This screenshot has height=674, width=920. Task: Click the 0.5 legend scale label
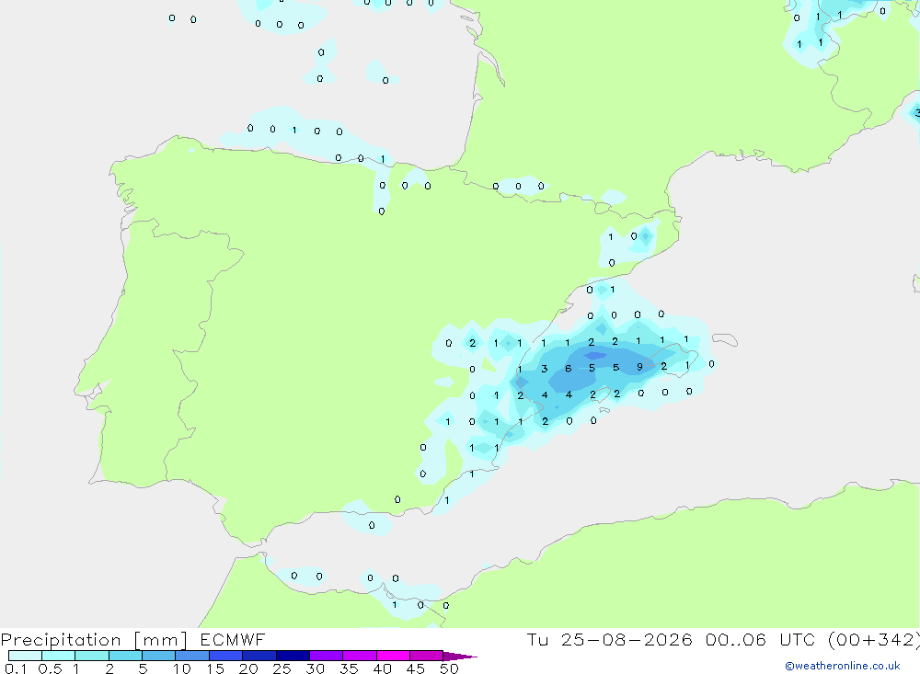(x=50, y=668)
